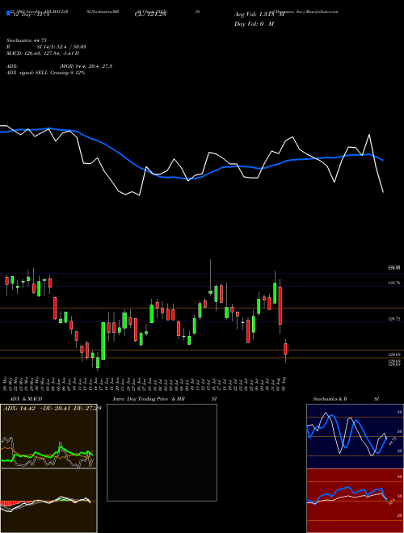Click the large red candlestick for 01 Aug
Screen dimensions: 404x533
coord(280,305)
